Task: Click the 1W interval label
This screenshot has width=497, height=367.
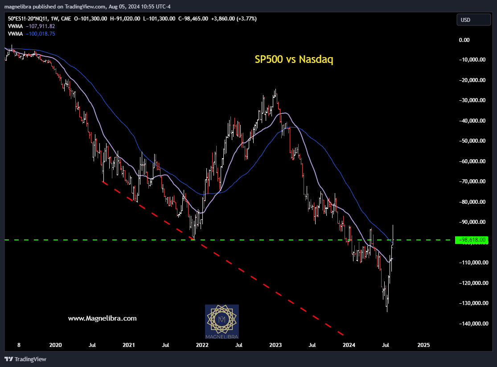Action: 54,19
